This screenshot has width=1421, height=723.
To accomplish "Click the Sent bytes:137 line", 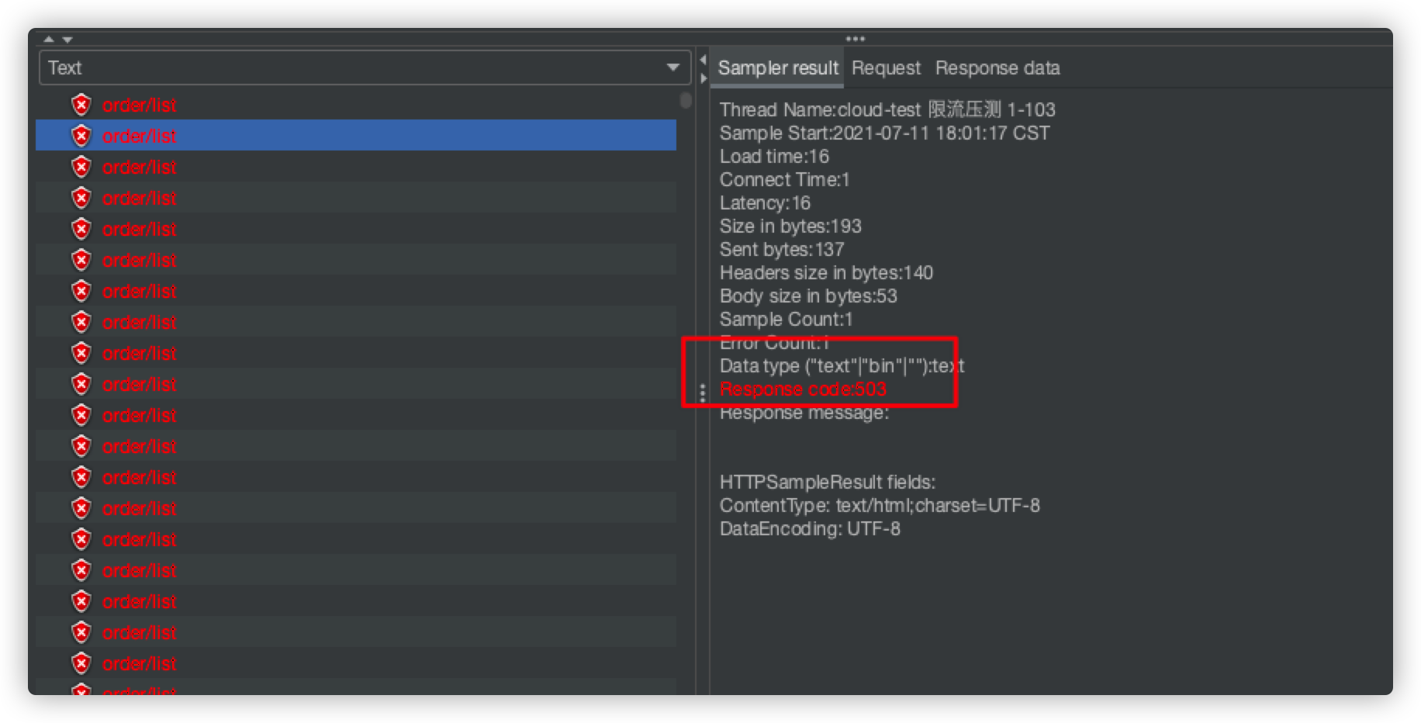I will tap(782, 249).
